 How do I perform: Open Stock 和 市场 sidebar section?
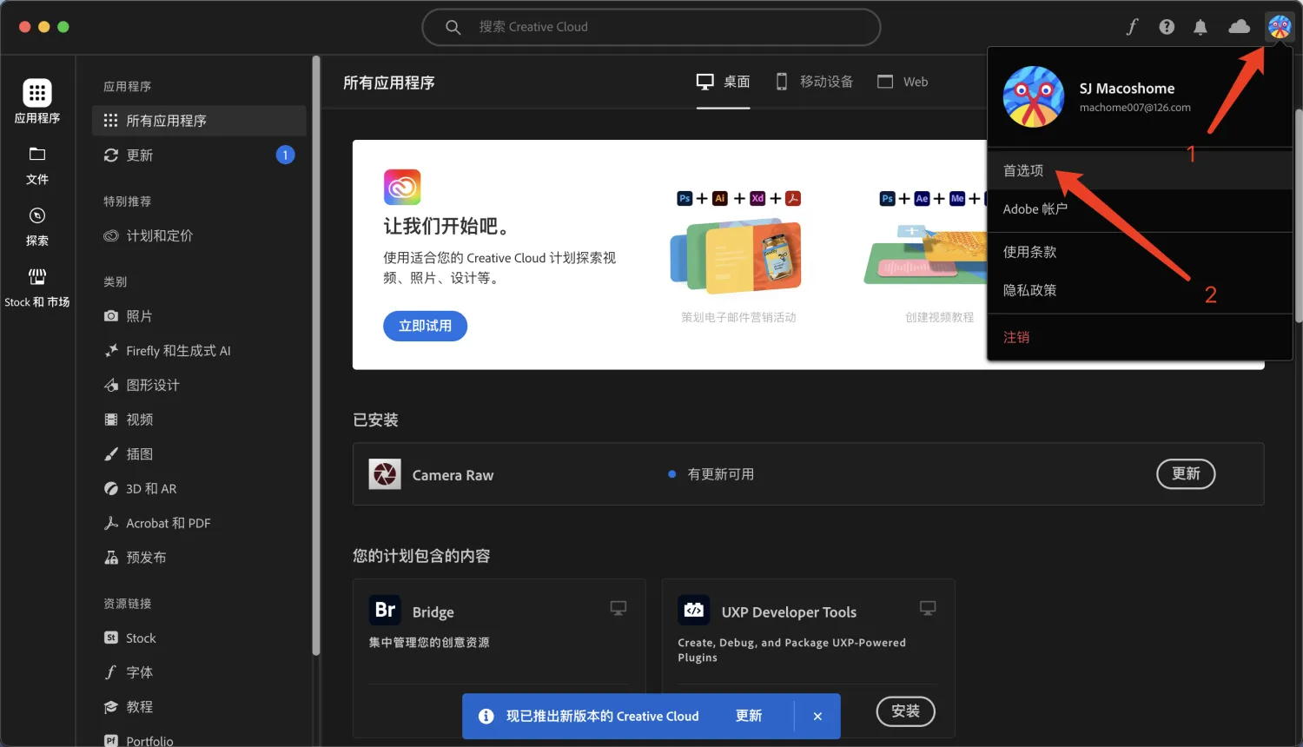point(37,288)
